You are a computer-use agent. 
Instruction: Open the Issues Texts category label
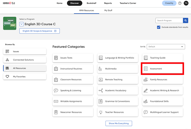[x=66, y=58]
